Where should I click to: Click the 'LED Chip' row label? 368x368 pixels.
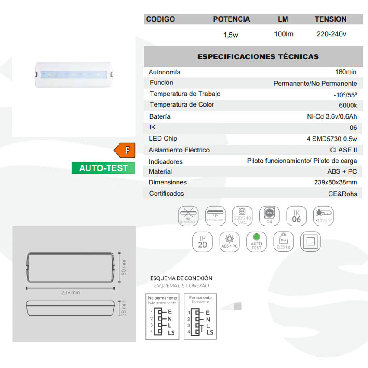(163, 139)
